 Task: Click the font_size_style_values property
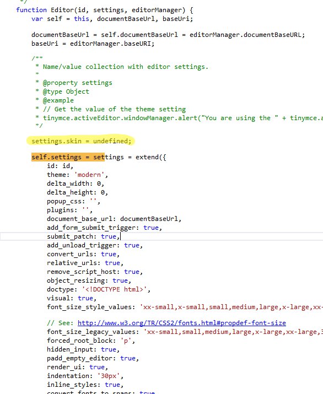[89, 307]
